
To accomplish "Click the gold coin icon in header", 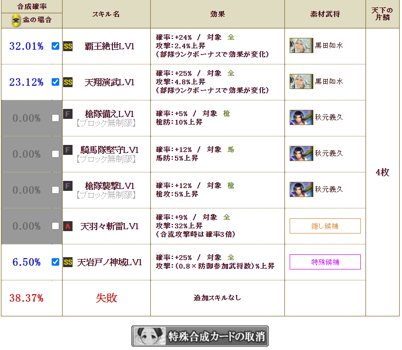I will pos(16,20).
